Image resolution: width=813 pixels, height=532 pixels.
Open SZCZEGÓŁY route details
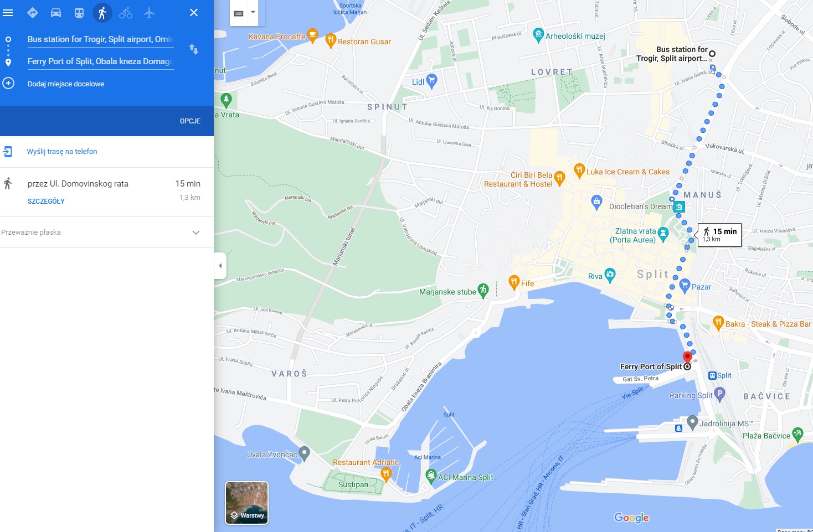coord(46,202)
